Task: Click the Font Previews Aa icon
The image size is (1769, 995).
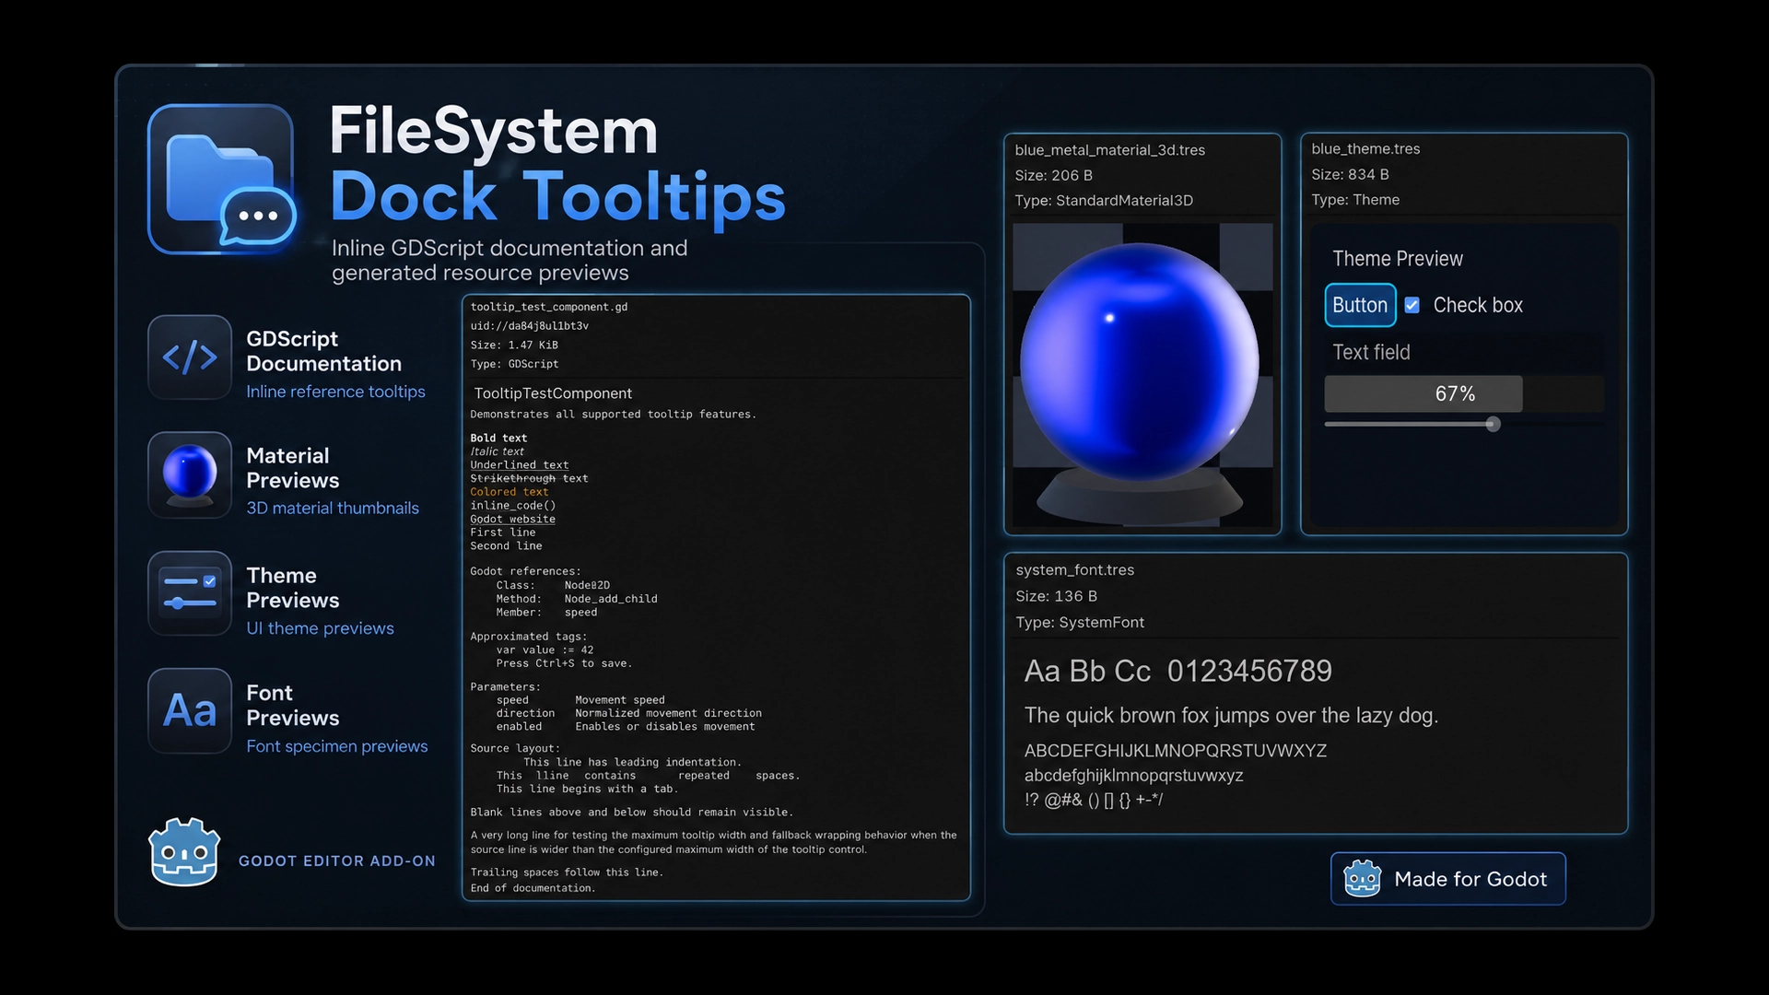Action: (190, 710)
